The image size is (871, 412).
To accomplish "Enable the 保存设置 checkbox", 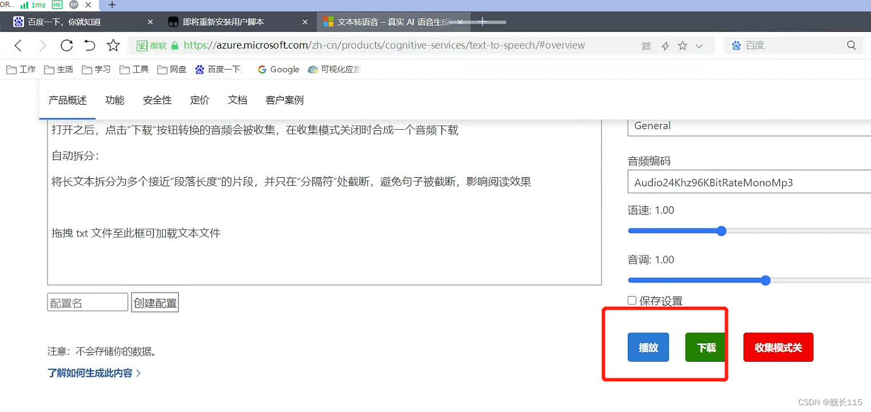I will (632, 301).
